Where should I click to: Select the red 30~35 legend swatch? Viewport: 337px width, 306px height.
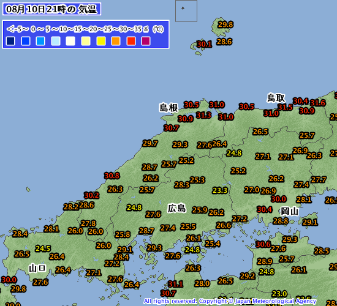(131, 41)
